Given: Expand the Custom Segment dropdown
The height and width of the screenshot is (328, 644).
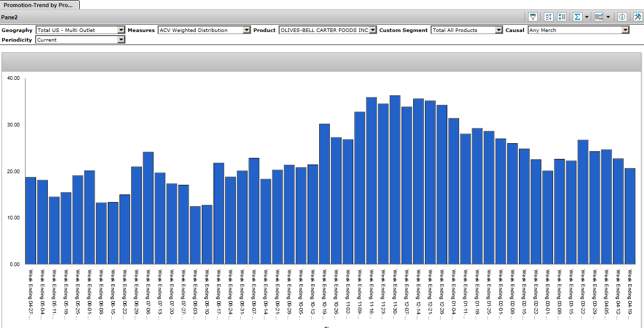Looking at the screenshot, I should (499, 30).
